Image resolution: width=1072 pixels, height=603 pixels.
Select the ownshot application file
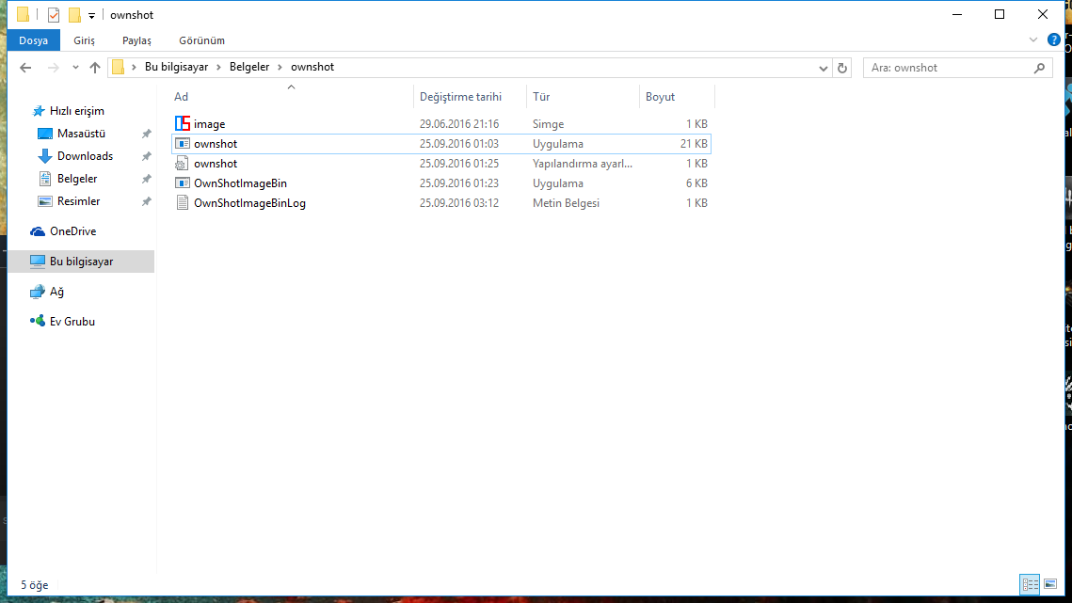tap(441, 144)
